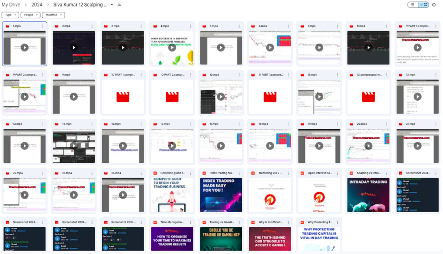Open the Time Management PDF thumbnail
The width and height of the screenshot is (443, 254).
pyautogui.click(x=172, y=239)
